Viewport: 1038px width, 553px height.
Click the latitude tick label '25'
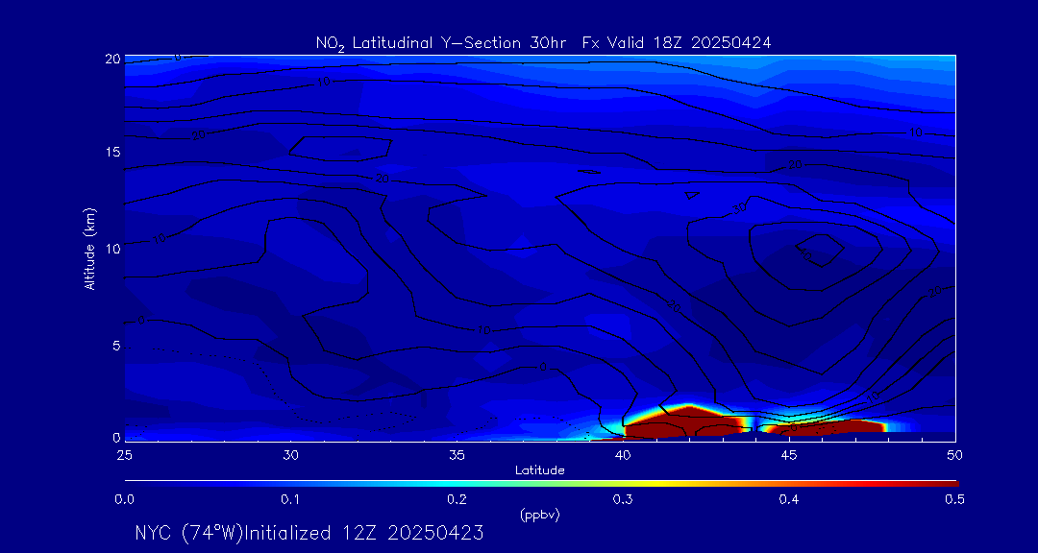pyautogui.click(x=124, y=454)
